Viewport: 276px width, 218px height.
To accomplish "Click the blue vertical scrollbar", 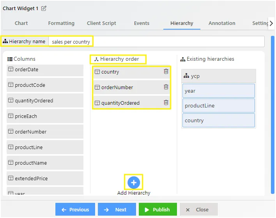I will 272,115.
